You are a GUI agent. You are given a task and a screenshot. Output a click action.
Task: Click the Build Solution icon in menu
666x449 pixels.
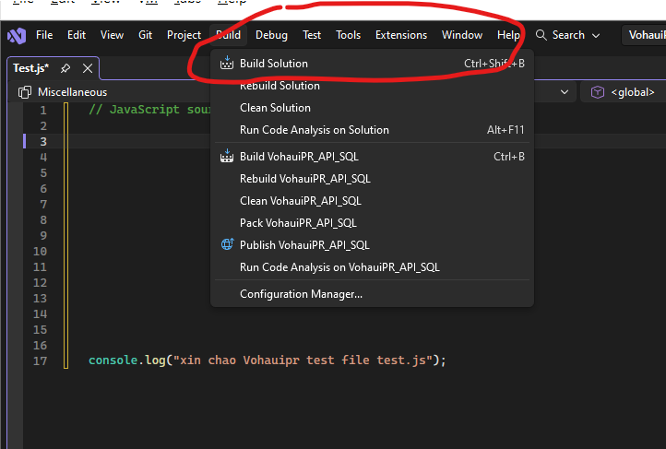(x=227, y=64)
